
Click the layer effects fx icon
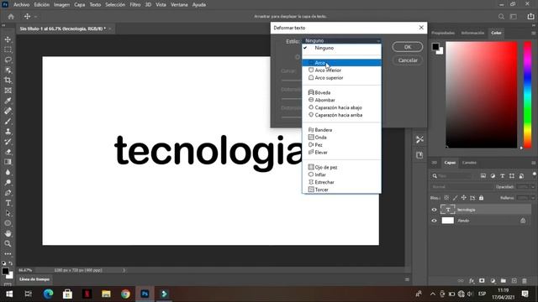pos(472,281)
